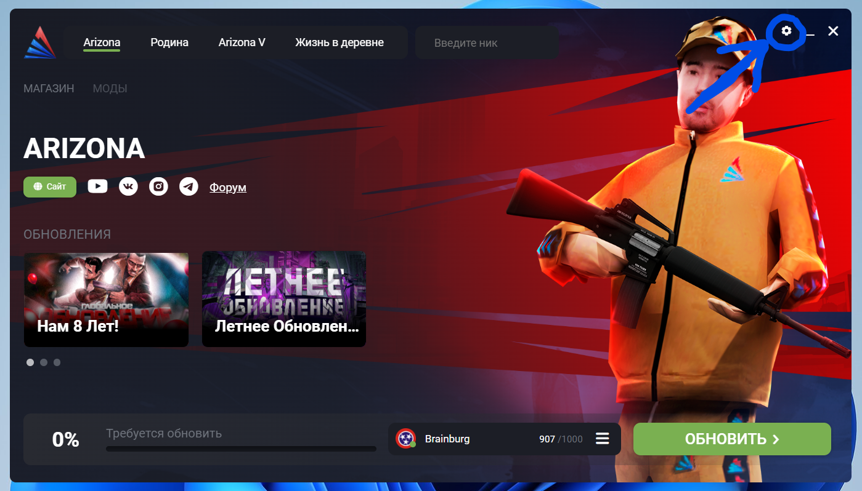Screen dimensions: 862x491
Task: Switch to the Родина tab
Action: [x=169, y=42]
